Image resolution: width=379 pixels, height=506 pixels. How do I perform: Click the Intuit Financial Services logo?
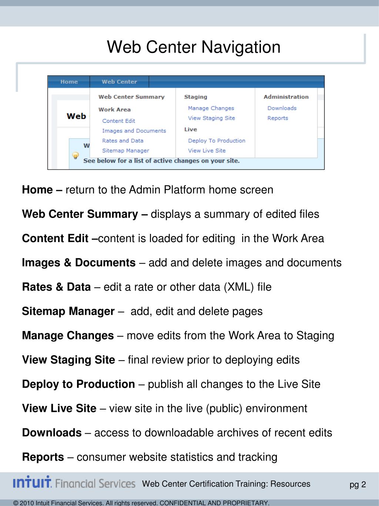point(74,483)
